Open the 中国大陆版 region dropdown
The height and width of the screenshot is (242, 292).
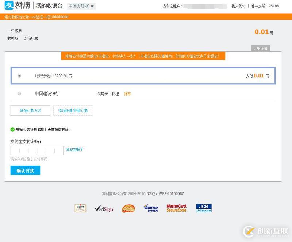pos(81,6)
